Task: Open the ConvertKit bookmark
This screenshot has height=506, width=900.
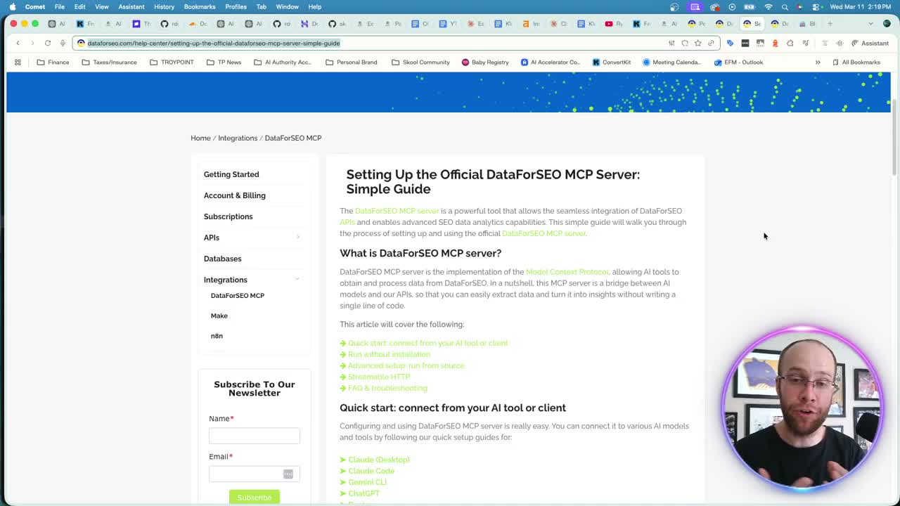Action: pos(611,62)
